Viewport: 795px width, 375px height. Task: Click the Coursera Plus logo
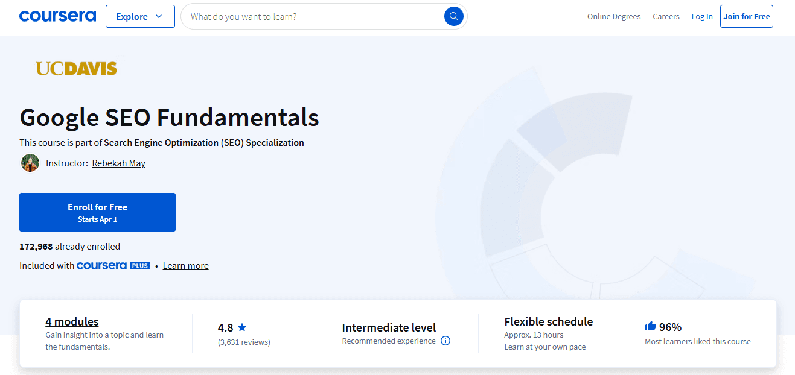click(113, 266)
